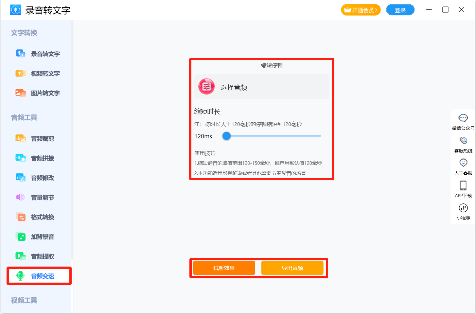Click the middle of the 缩短时长 slider track
The width and height of the screenshot is (476, 314).
pyautogui.click(x=272, y=136)
